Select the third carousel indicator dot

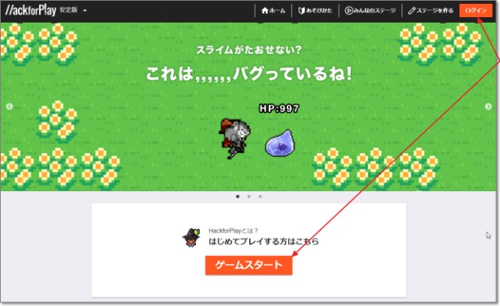tap(260, 197)
